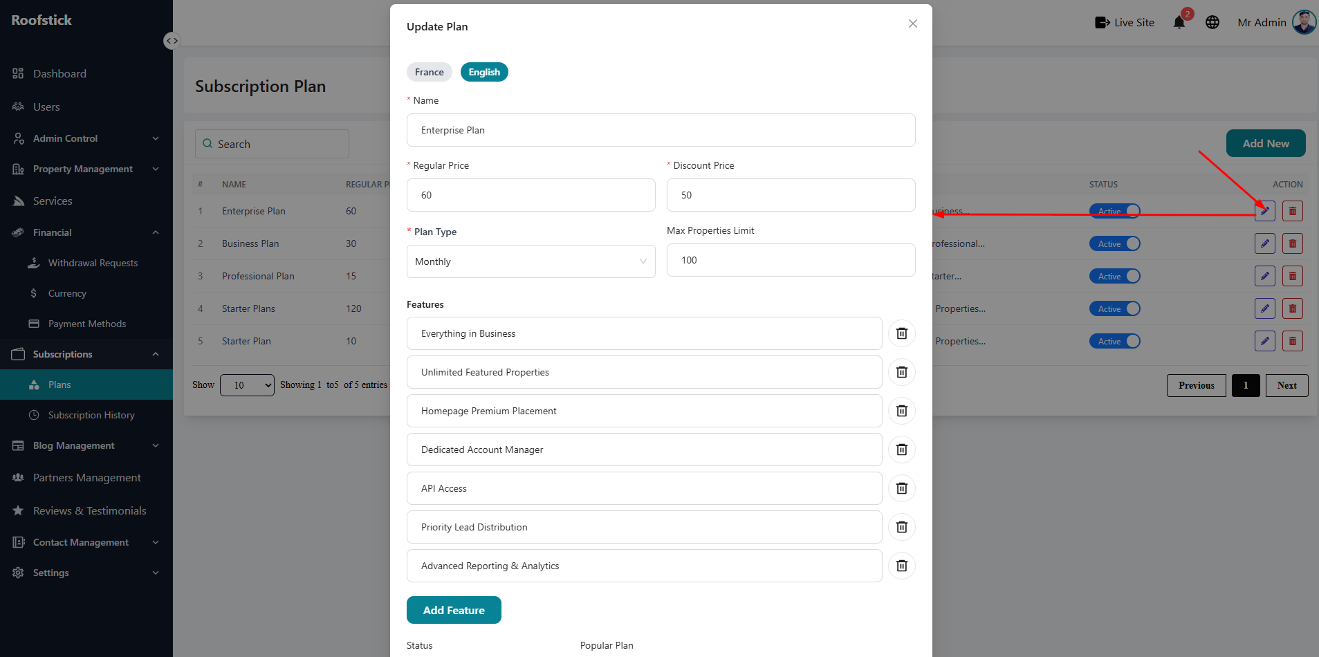Open Subscription History in the sidebar
The width and height of the screenshot is (1319, 657).
(86, 415)
